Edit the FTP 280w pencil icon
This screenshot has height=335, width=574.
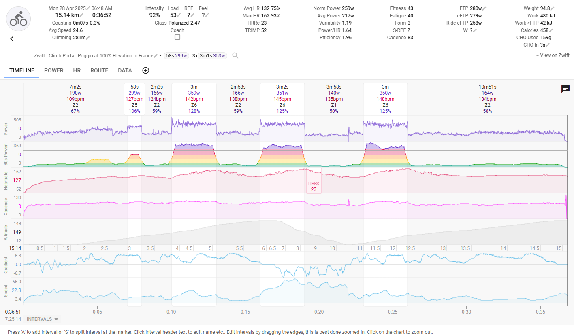pyautogui.click(x=484, y=8)
